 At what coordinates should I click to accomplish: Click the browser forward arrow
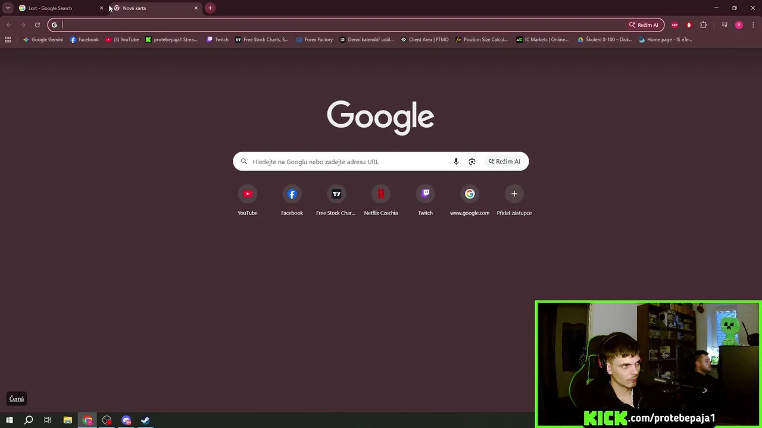tap(23, 25)
